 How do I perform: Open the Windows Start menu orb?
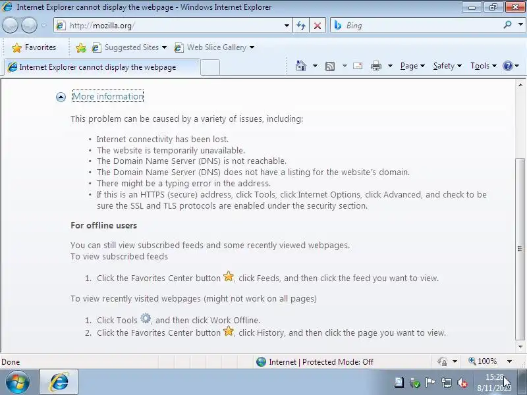point(18,382)
